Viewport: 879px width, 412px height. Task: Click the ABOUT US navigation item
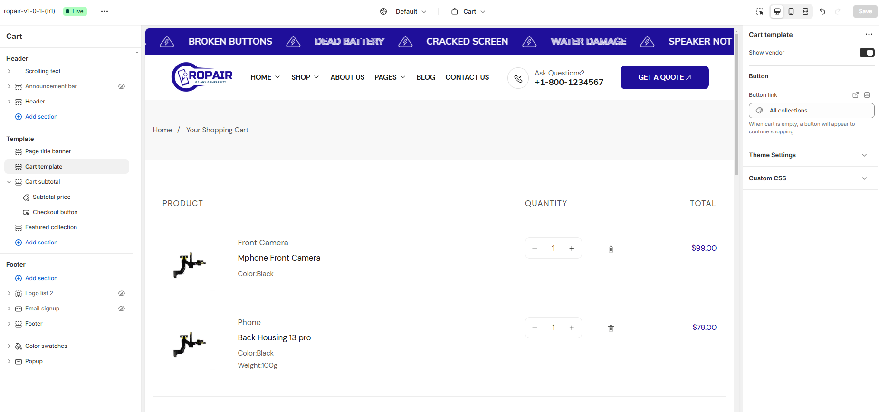(347, 77)
